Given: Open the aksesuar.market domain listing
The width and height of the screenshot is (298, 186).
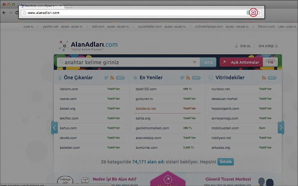Looking at the screenshot, I should coord(224,99).
